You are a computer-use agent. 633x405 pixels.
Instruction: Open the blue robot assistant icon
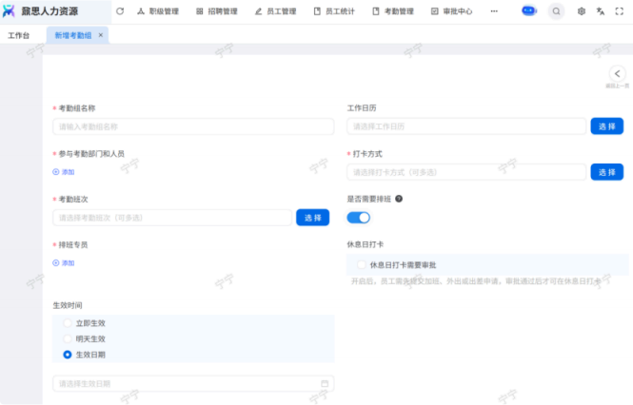coord(529,11)
